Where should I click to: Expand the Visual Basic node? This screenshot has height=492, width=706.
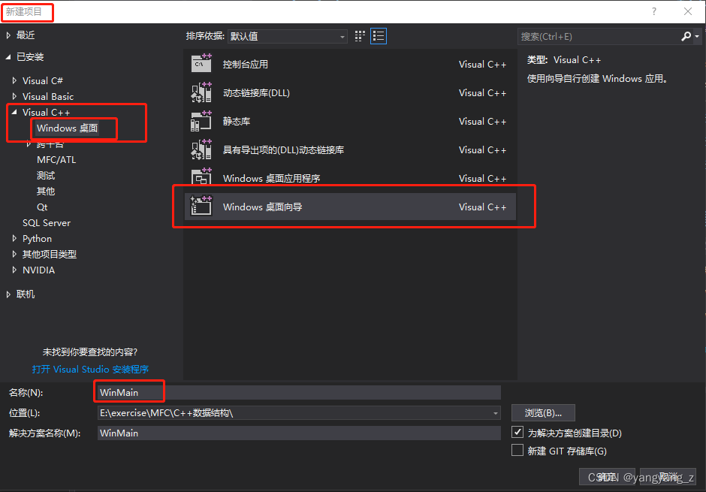(x=14, y=96)
